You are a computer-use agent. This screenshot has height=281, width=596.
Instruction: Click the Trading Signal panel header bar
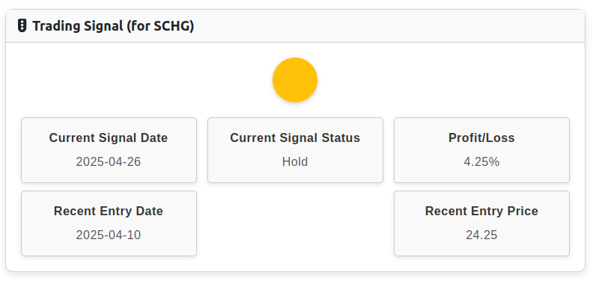[x=295, y=26]
